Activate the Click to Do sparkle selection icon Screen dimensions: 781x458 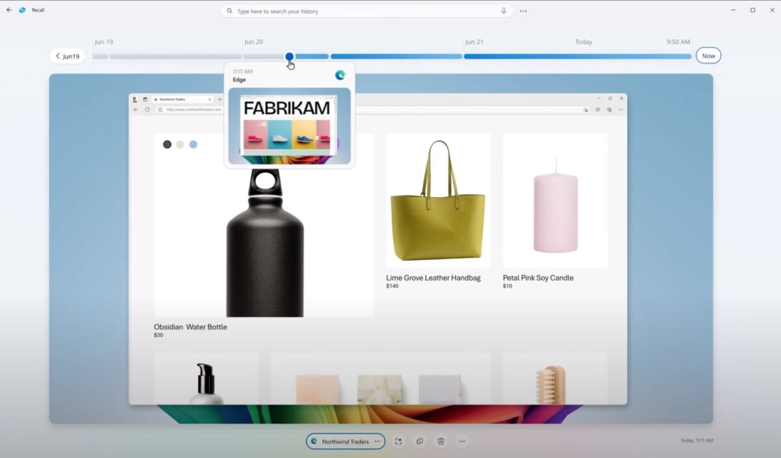point(398,441)
